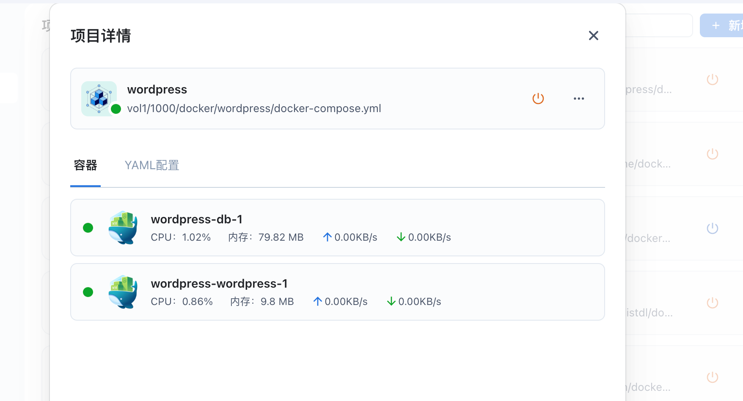Click the whale icon of wordpress-wordpress-1
Viewport: 743px width, 401px height.
coord(123,292)
